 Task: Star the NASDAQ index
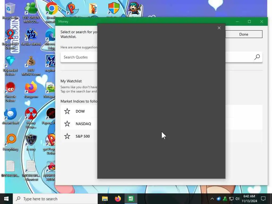pos(67,124)
